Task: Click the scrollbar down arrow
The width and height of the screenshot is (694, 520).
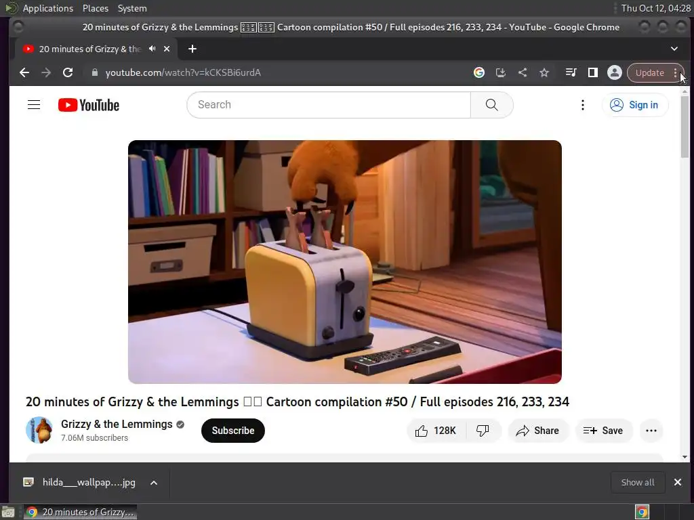Action: coord(685,457)
